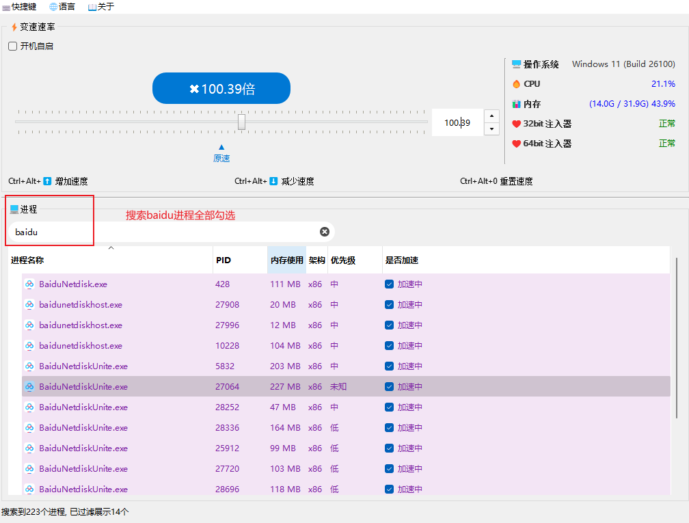Uncheck acceleration for PID 28252 row
The height and width of the screenshot is (523, 689).
[x=389, y=407]
